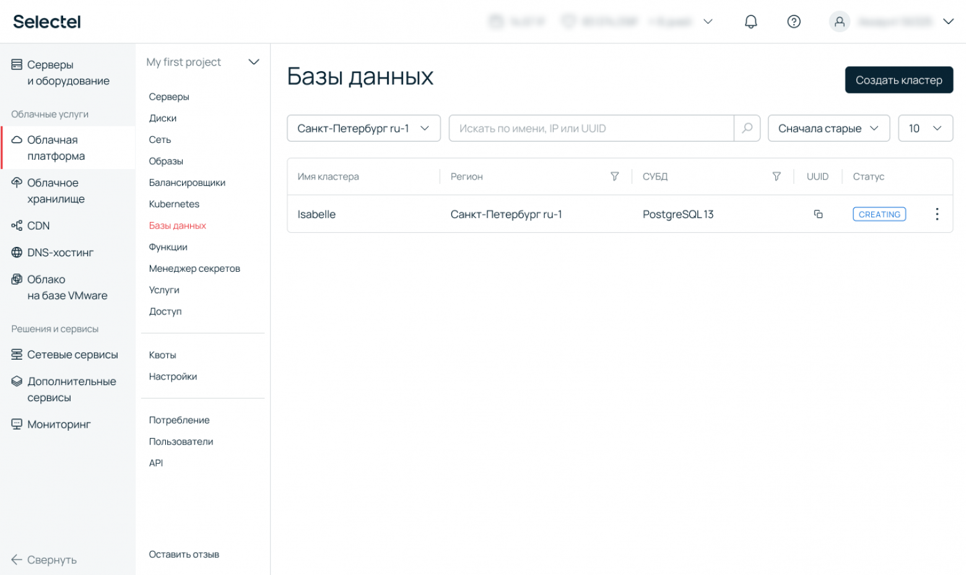The image size is (966, 575).
Task: Open the Isabelle cluster
Action: (316, 214)
